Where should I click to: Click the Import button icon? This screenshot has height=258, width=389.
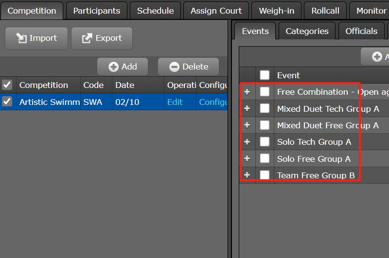(x=21, y=38)
